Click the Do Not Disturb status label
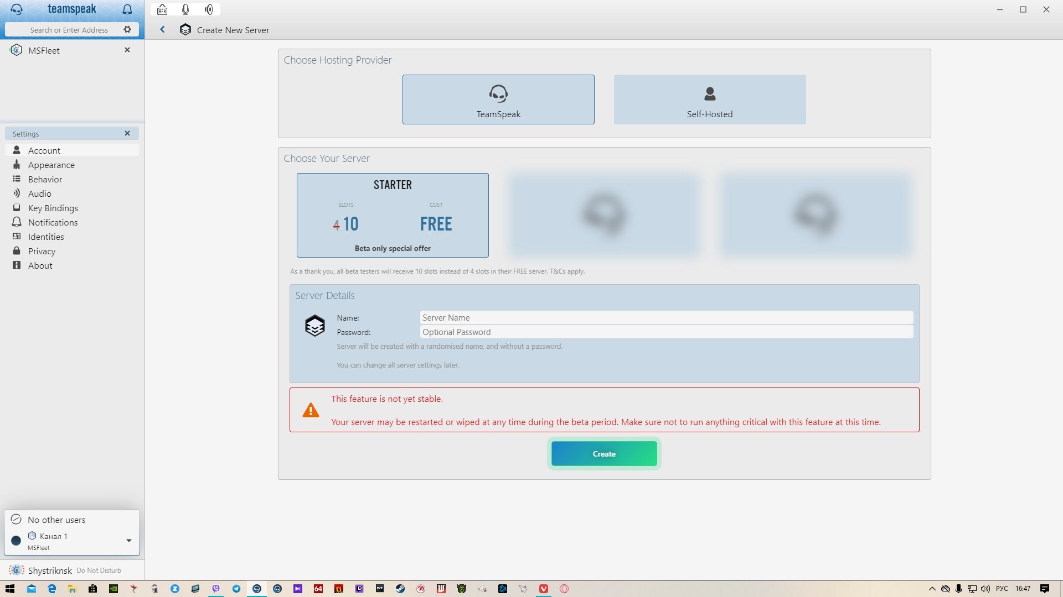The width and height of the screenshot is (1063, 597). coord(99,570)
